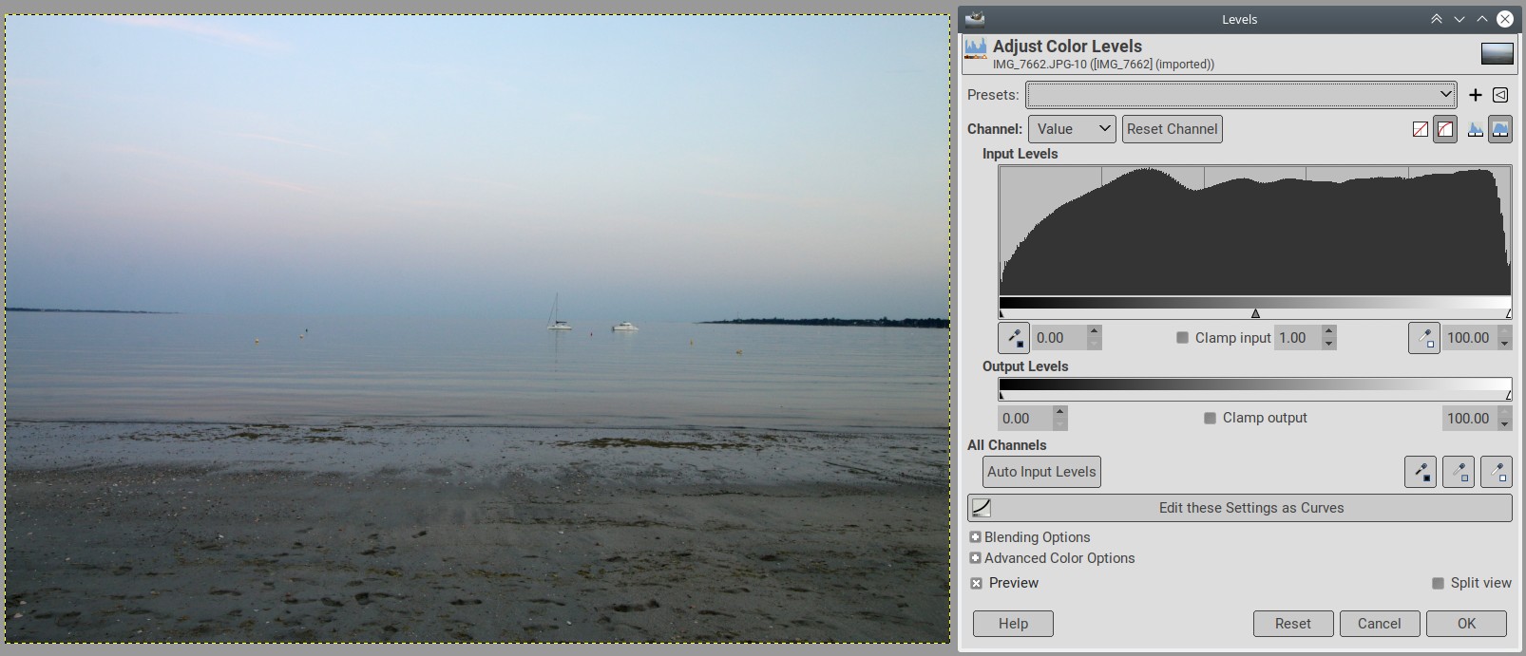
Task: Pick white point for all channels
Action: click(1497, 472)
